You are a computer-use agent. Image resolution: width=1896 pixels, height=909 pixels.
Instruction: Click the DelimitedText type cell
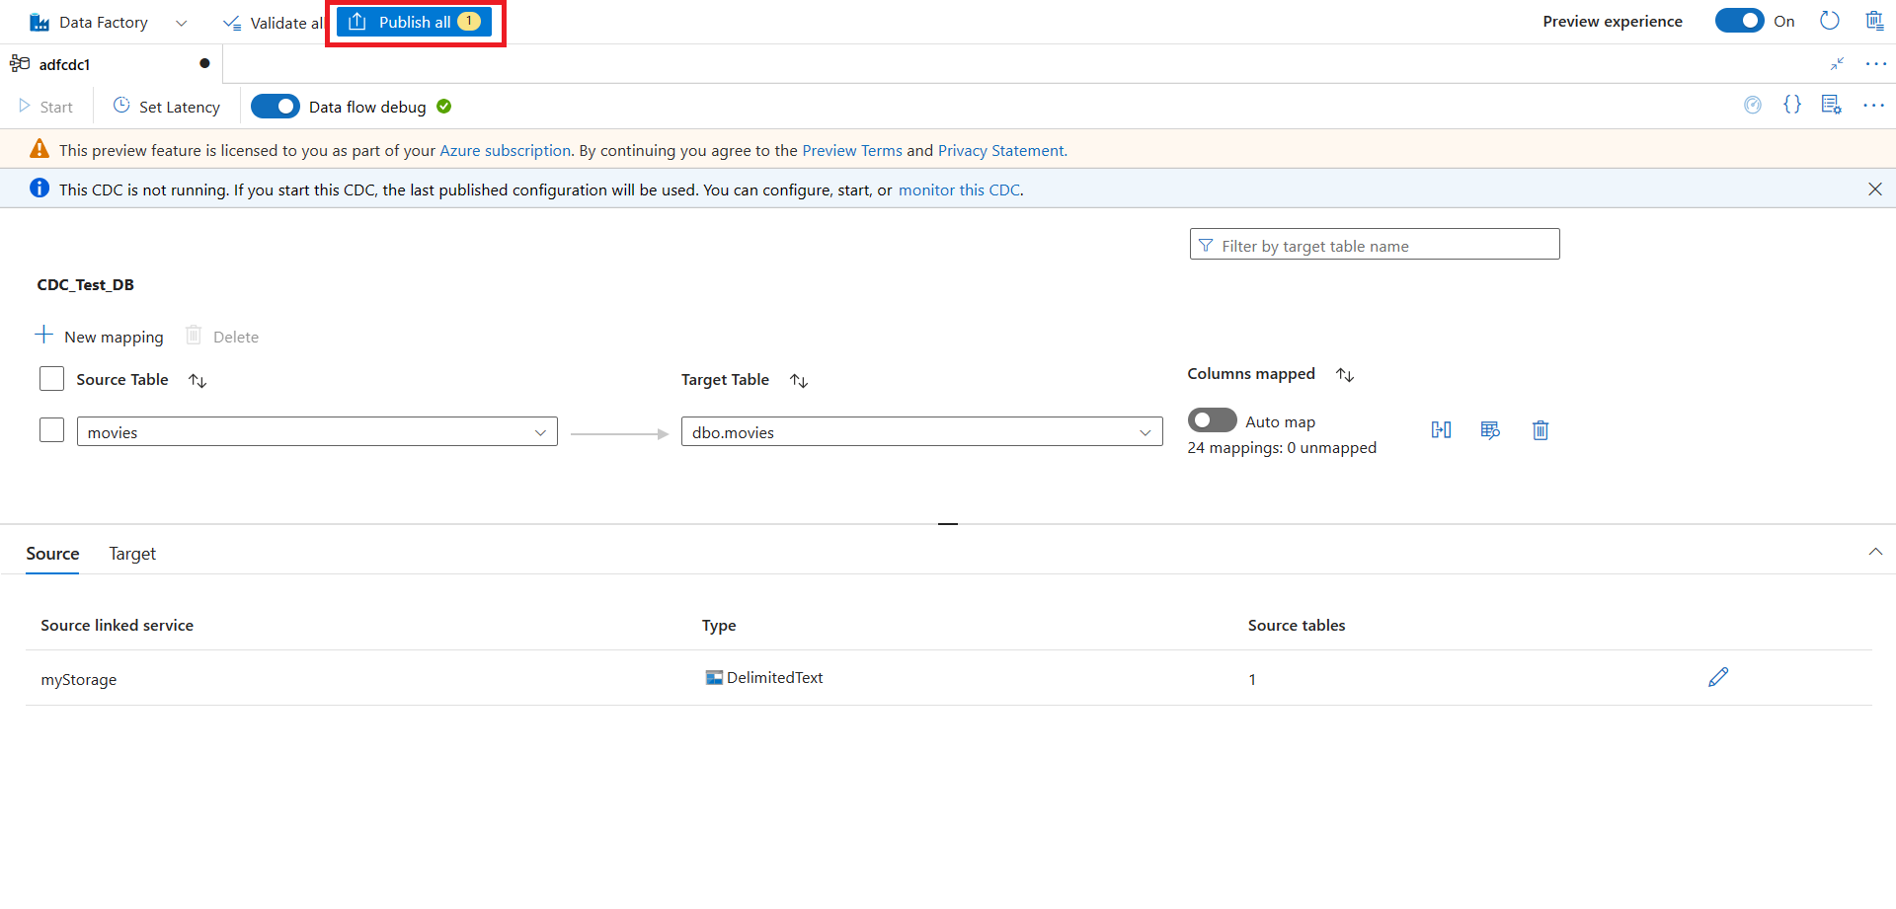coord(764,677)
